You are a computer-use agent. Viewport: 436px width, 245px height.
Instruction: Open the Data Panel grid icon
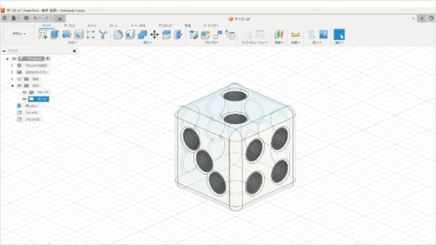[4, 18]
